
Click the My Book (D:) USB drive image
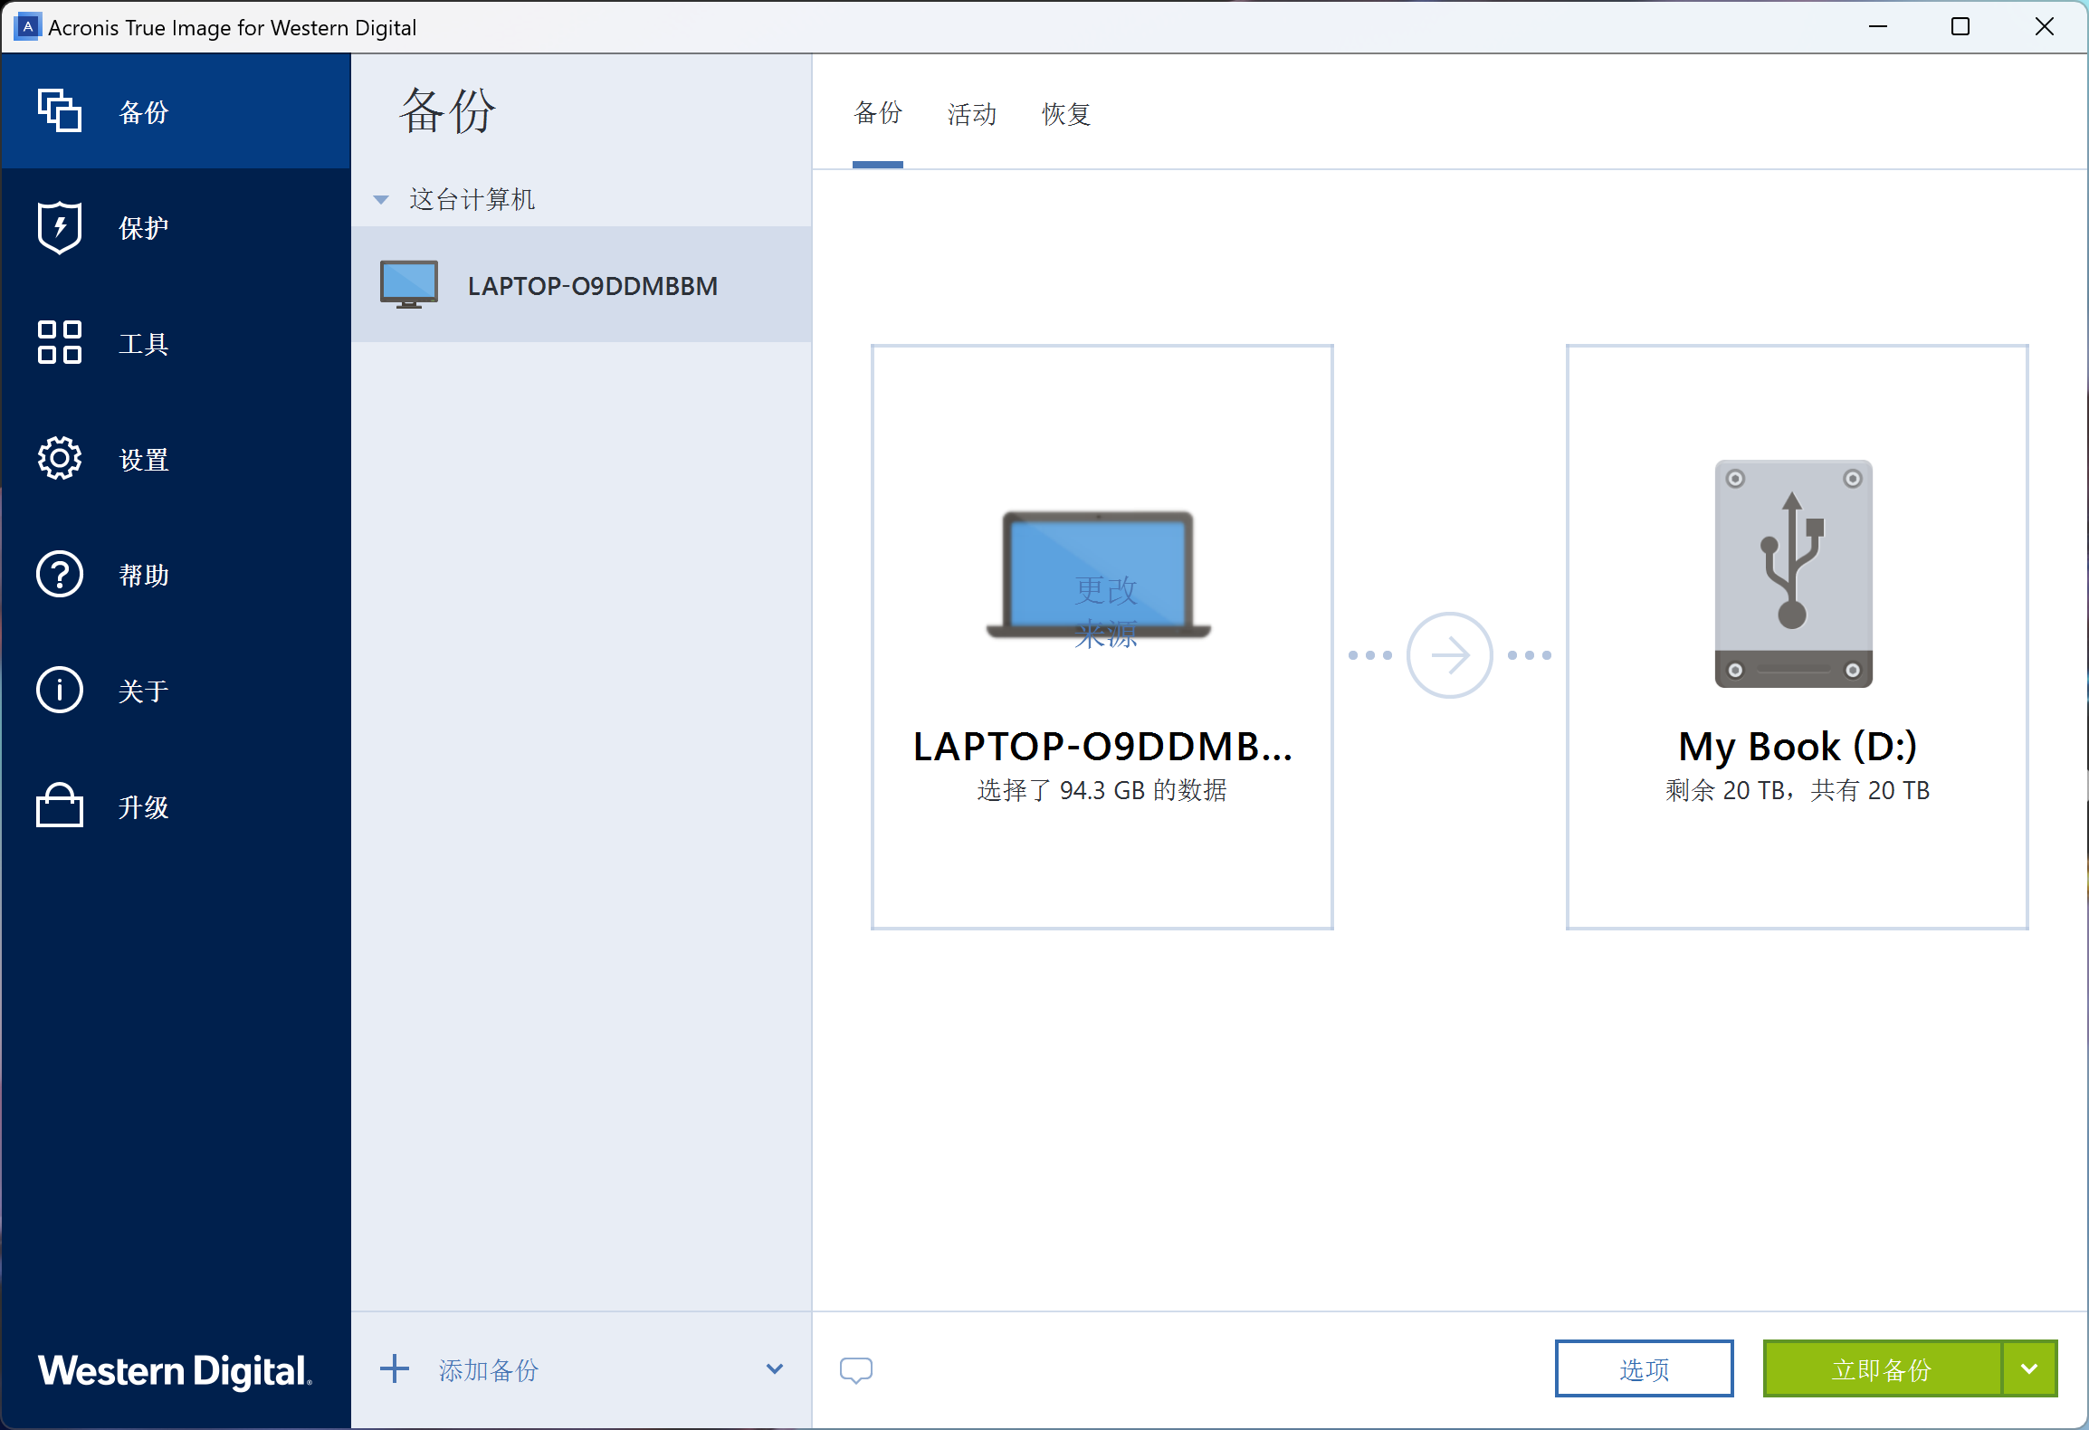tap(1793, 574)
